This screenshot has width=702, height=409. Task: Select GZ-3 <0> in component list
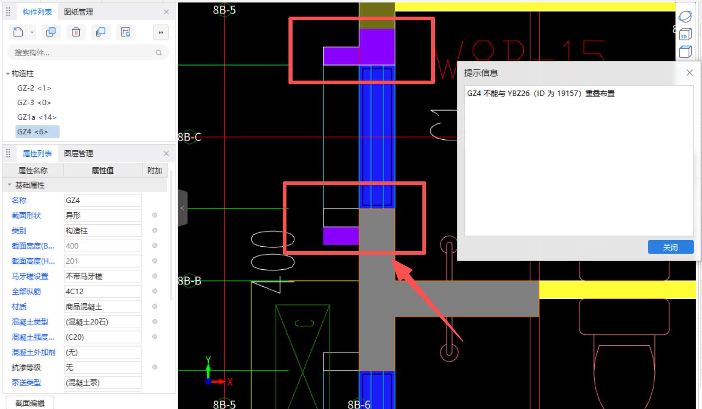34,102
